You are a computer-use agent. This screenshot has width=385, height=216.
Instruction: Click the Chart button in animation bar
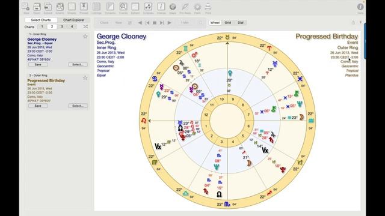point(104,23)
